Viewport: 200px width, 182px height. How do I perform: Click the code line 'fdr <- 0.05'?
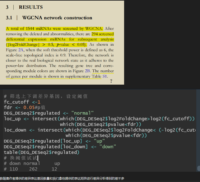click(x=25, y=107)
